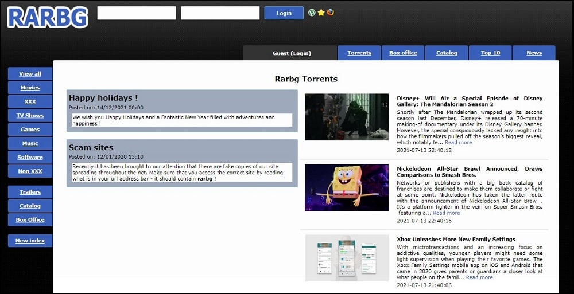Click the SpongeBob article thumbnail
This screenshot has width=574, height=294.
click(347, 187)
